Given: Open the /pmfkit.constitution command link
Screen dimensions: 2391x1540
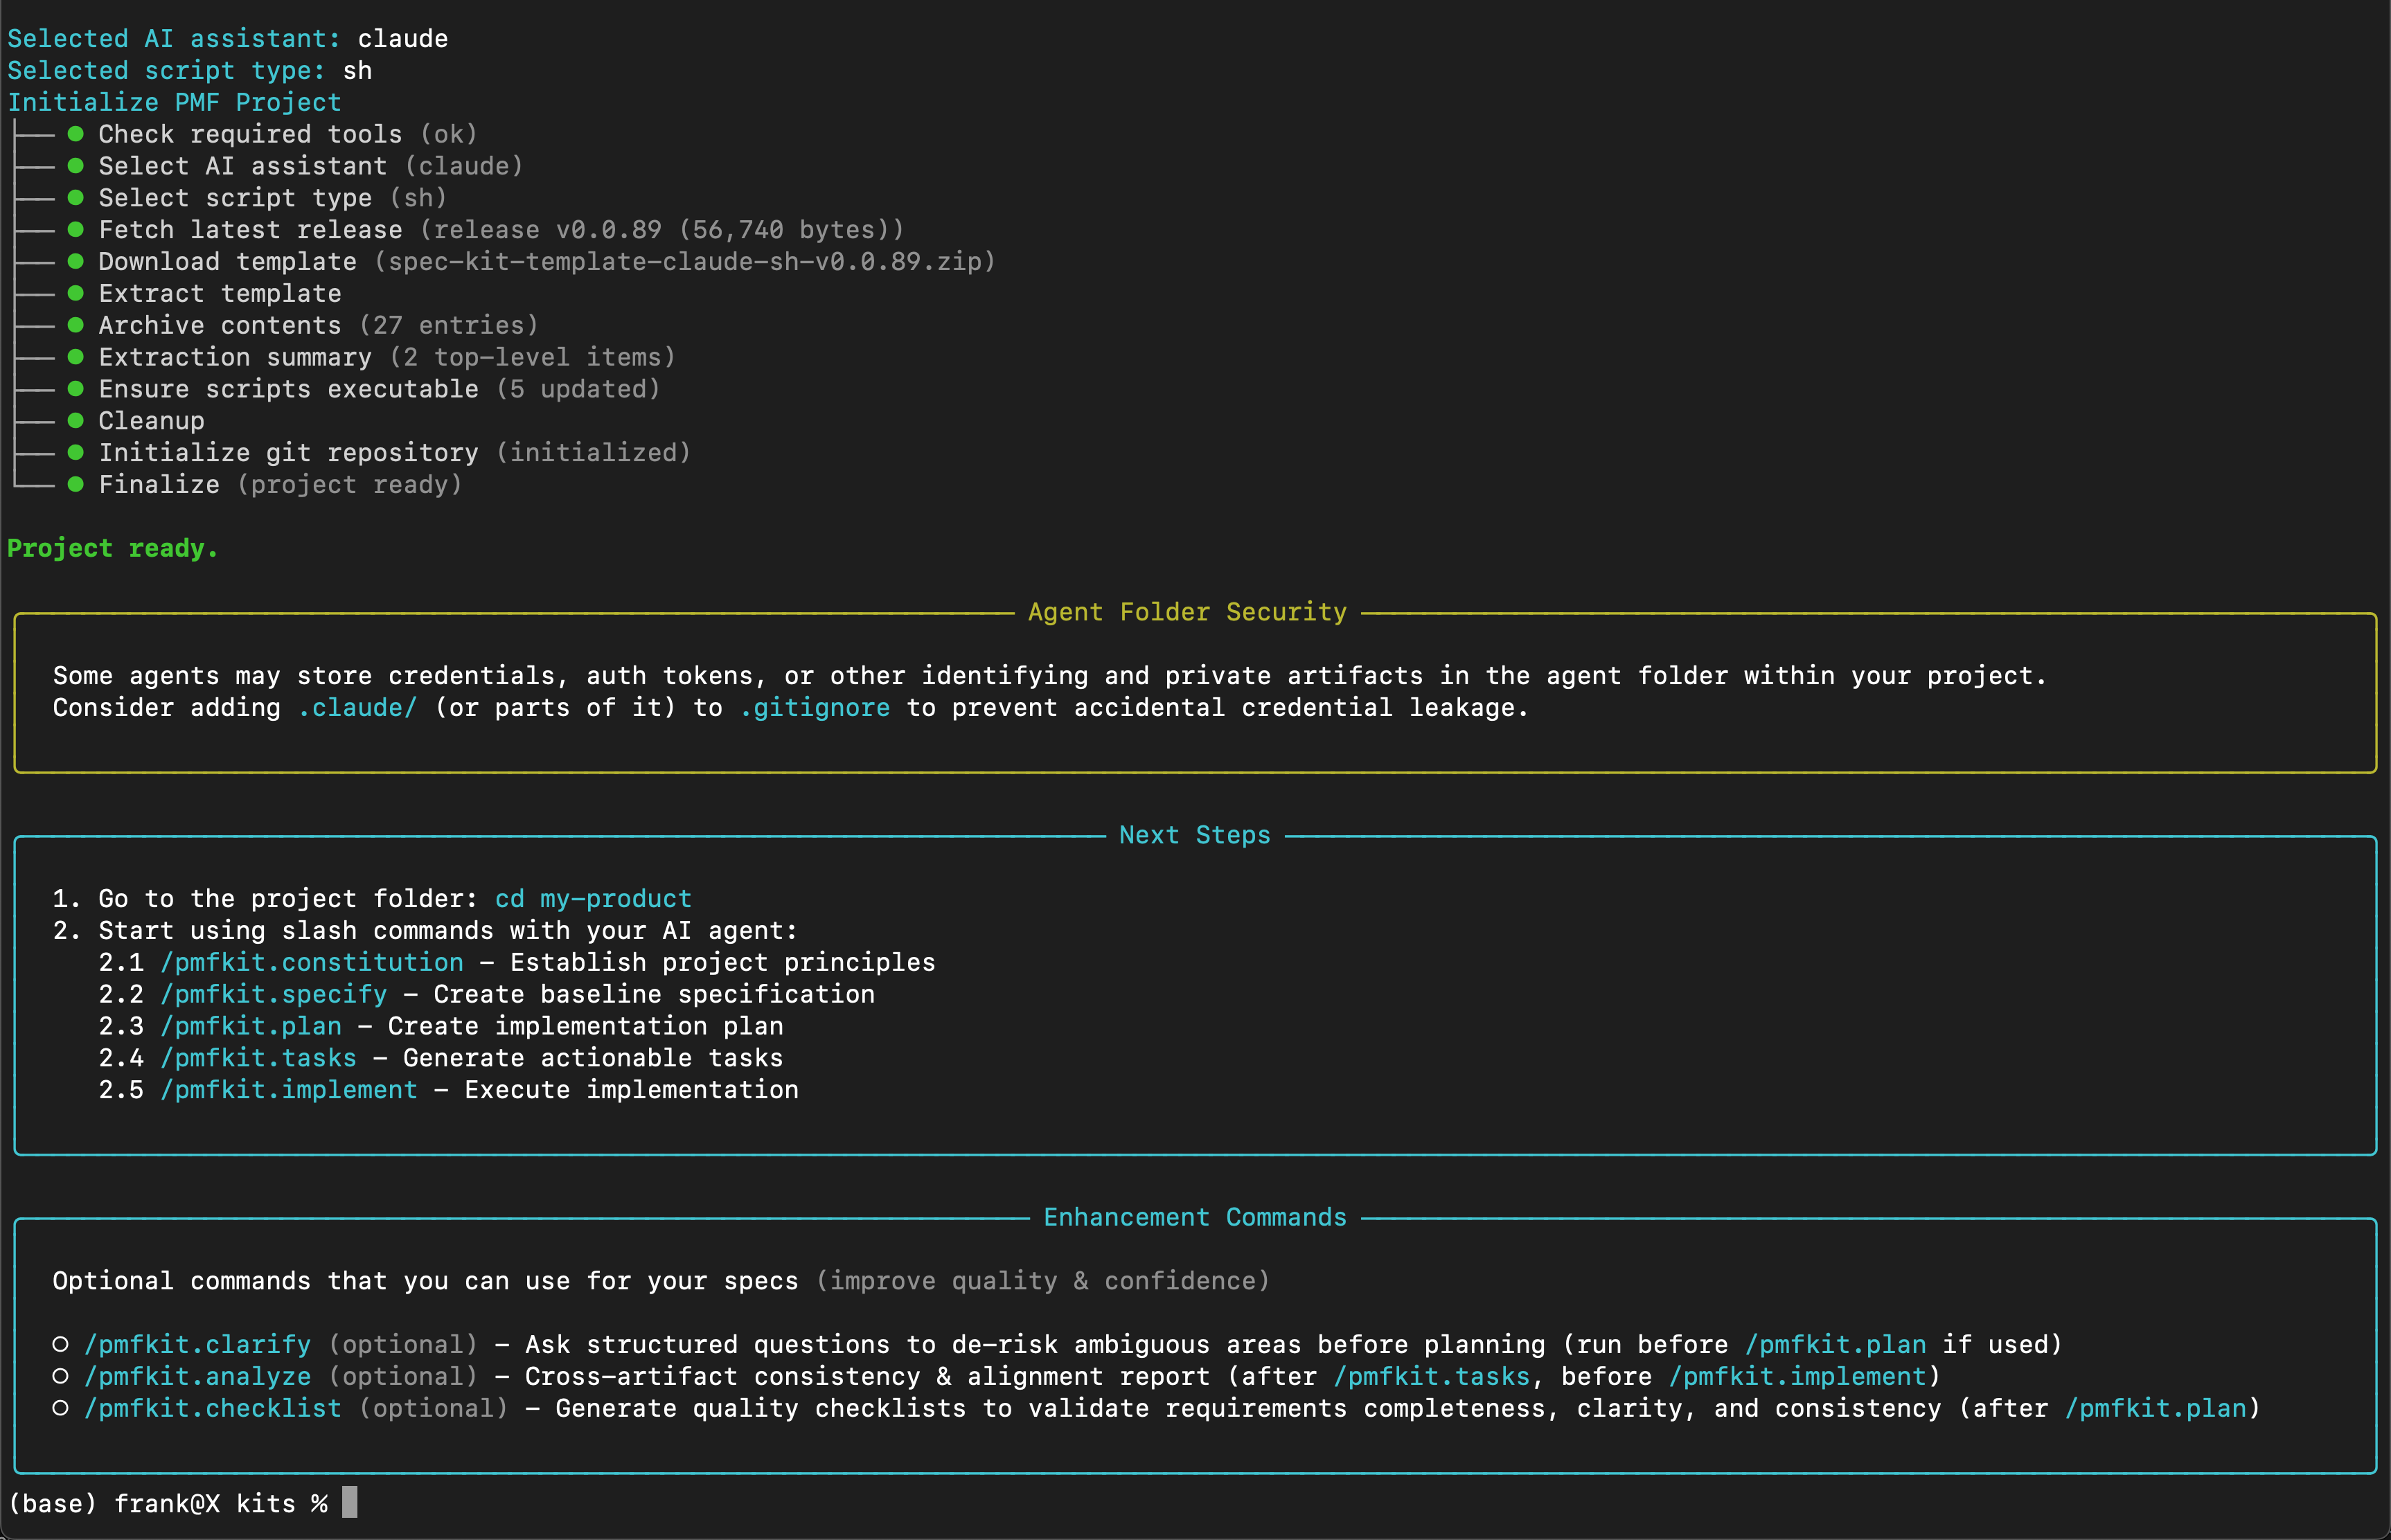Looking at the screenshot, I should pos(311,962).
